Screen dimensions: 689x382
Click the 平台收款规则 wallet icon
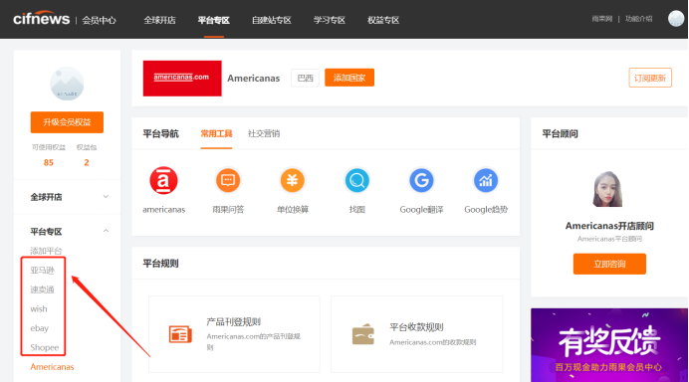tap(363, 334)
